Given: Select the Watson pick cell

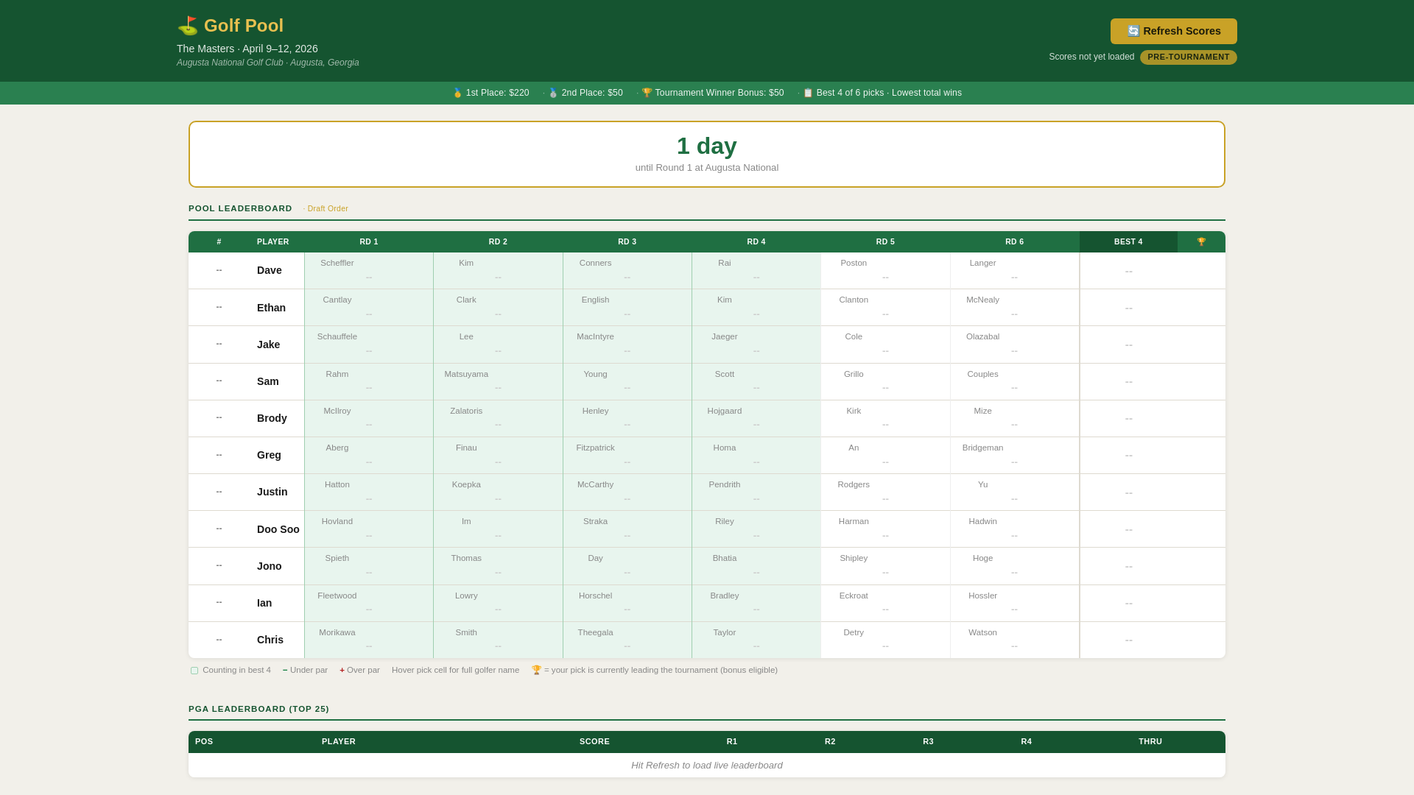Looking at the screenshot, I should click(x=1015, y=640).
